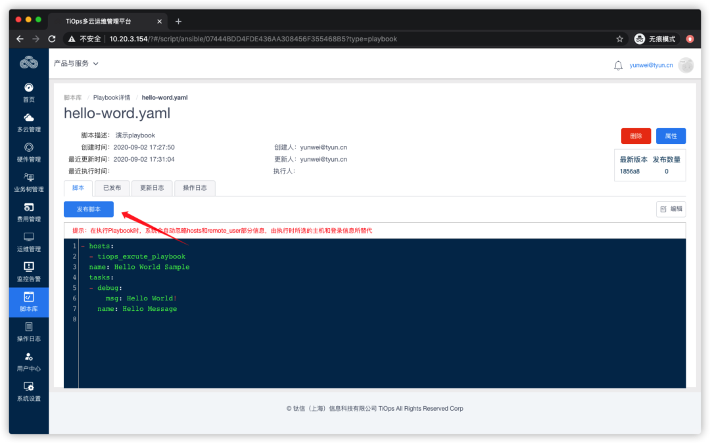
Task: Open 硬件管理 from the sidebar
Action: 28,152
